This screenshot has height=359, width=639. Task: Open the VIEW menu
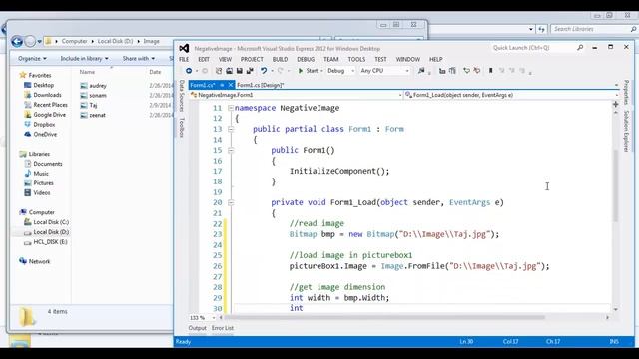(225, 59)
